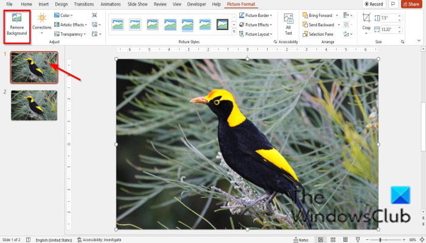Switch to the Home tab
The height and width of the screenshot is (243, 426).
pos(26,4)
